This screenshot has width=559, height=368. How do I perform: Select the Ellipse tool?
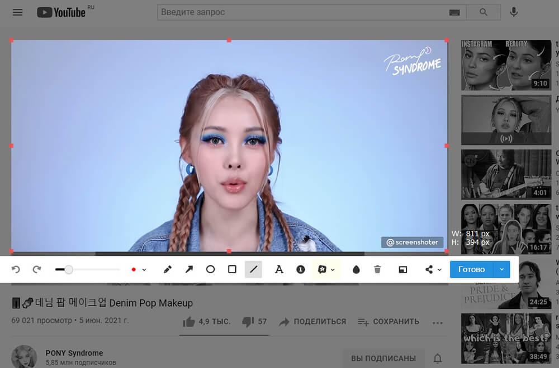pyautogui.click(x=210, y=269)
